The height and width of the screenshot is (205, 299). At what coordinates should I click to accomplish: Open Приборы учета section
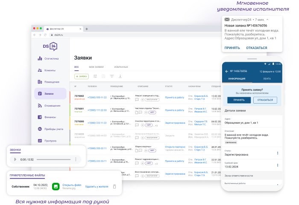(x=53, y=129)
